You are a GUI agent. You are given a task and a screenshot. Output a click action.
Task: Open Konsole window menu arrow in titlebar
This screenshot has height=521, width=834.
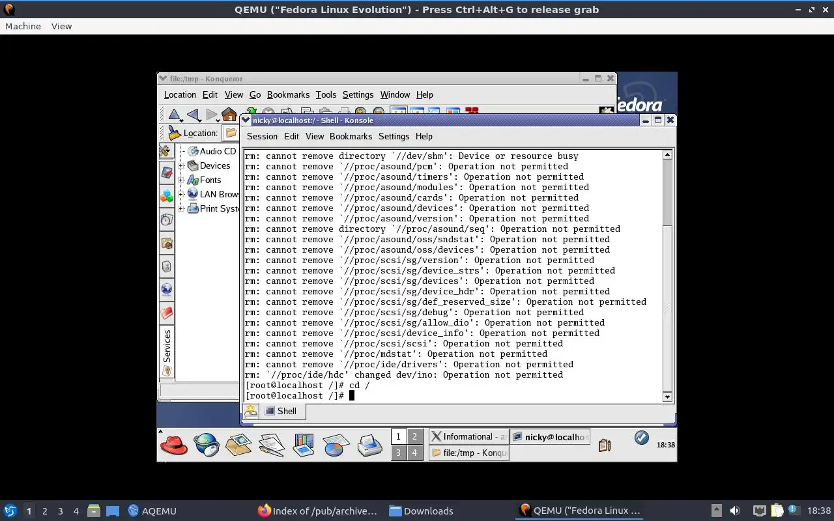click(246, 120)
